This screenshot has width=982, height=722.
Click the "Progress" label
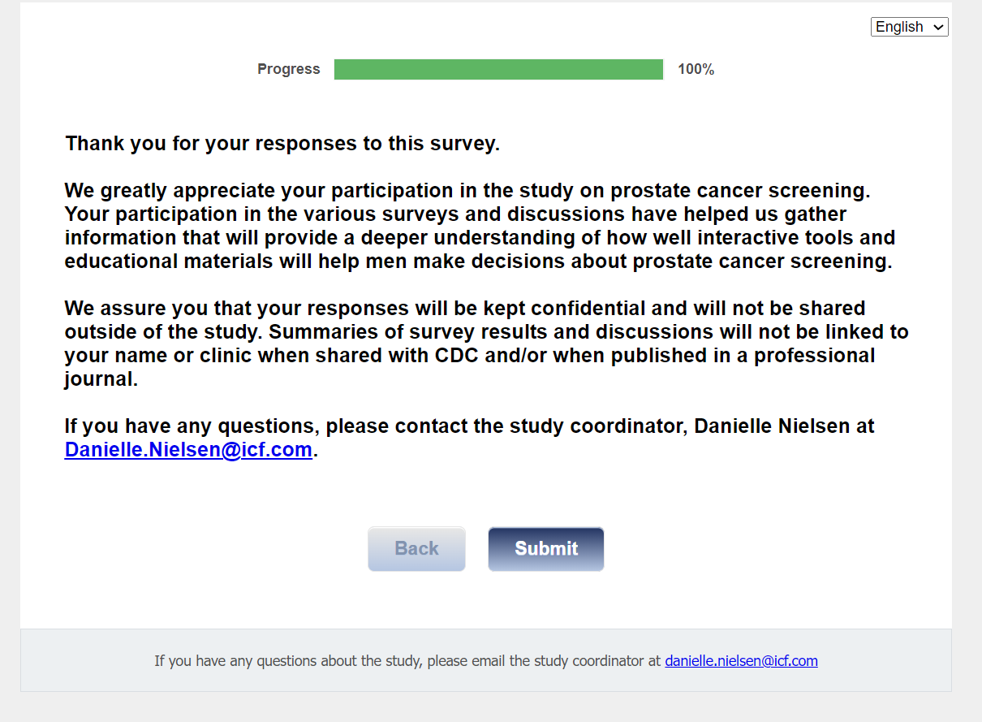pos(289,70)
